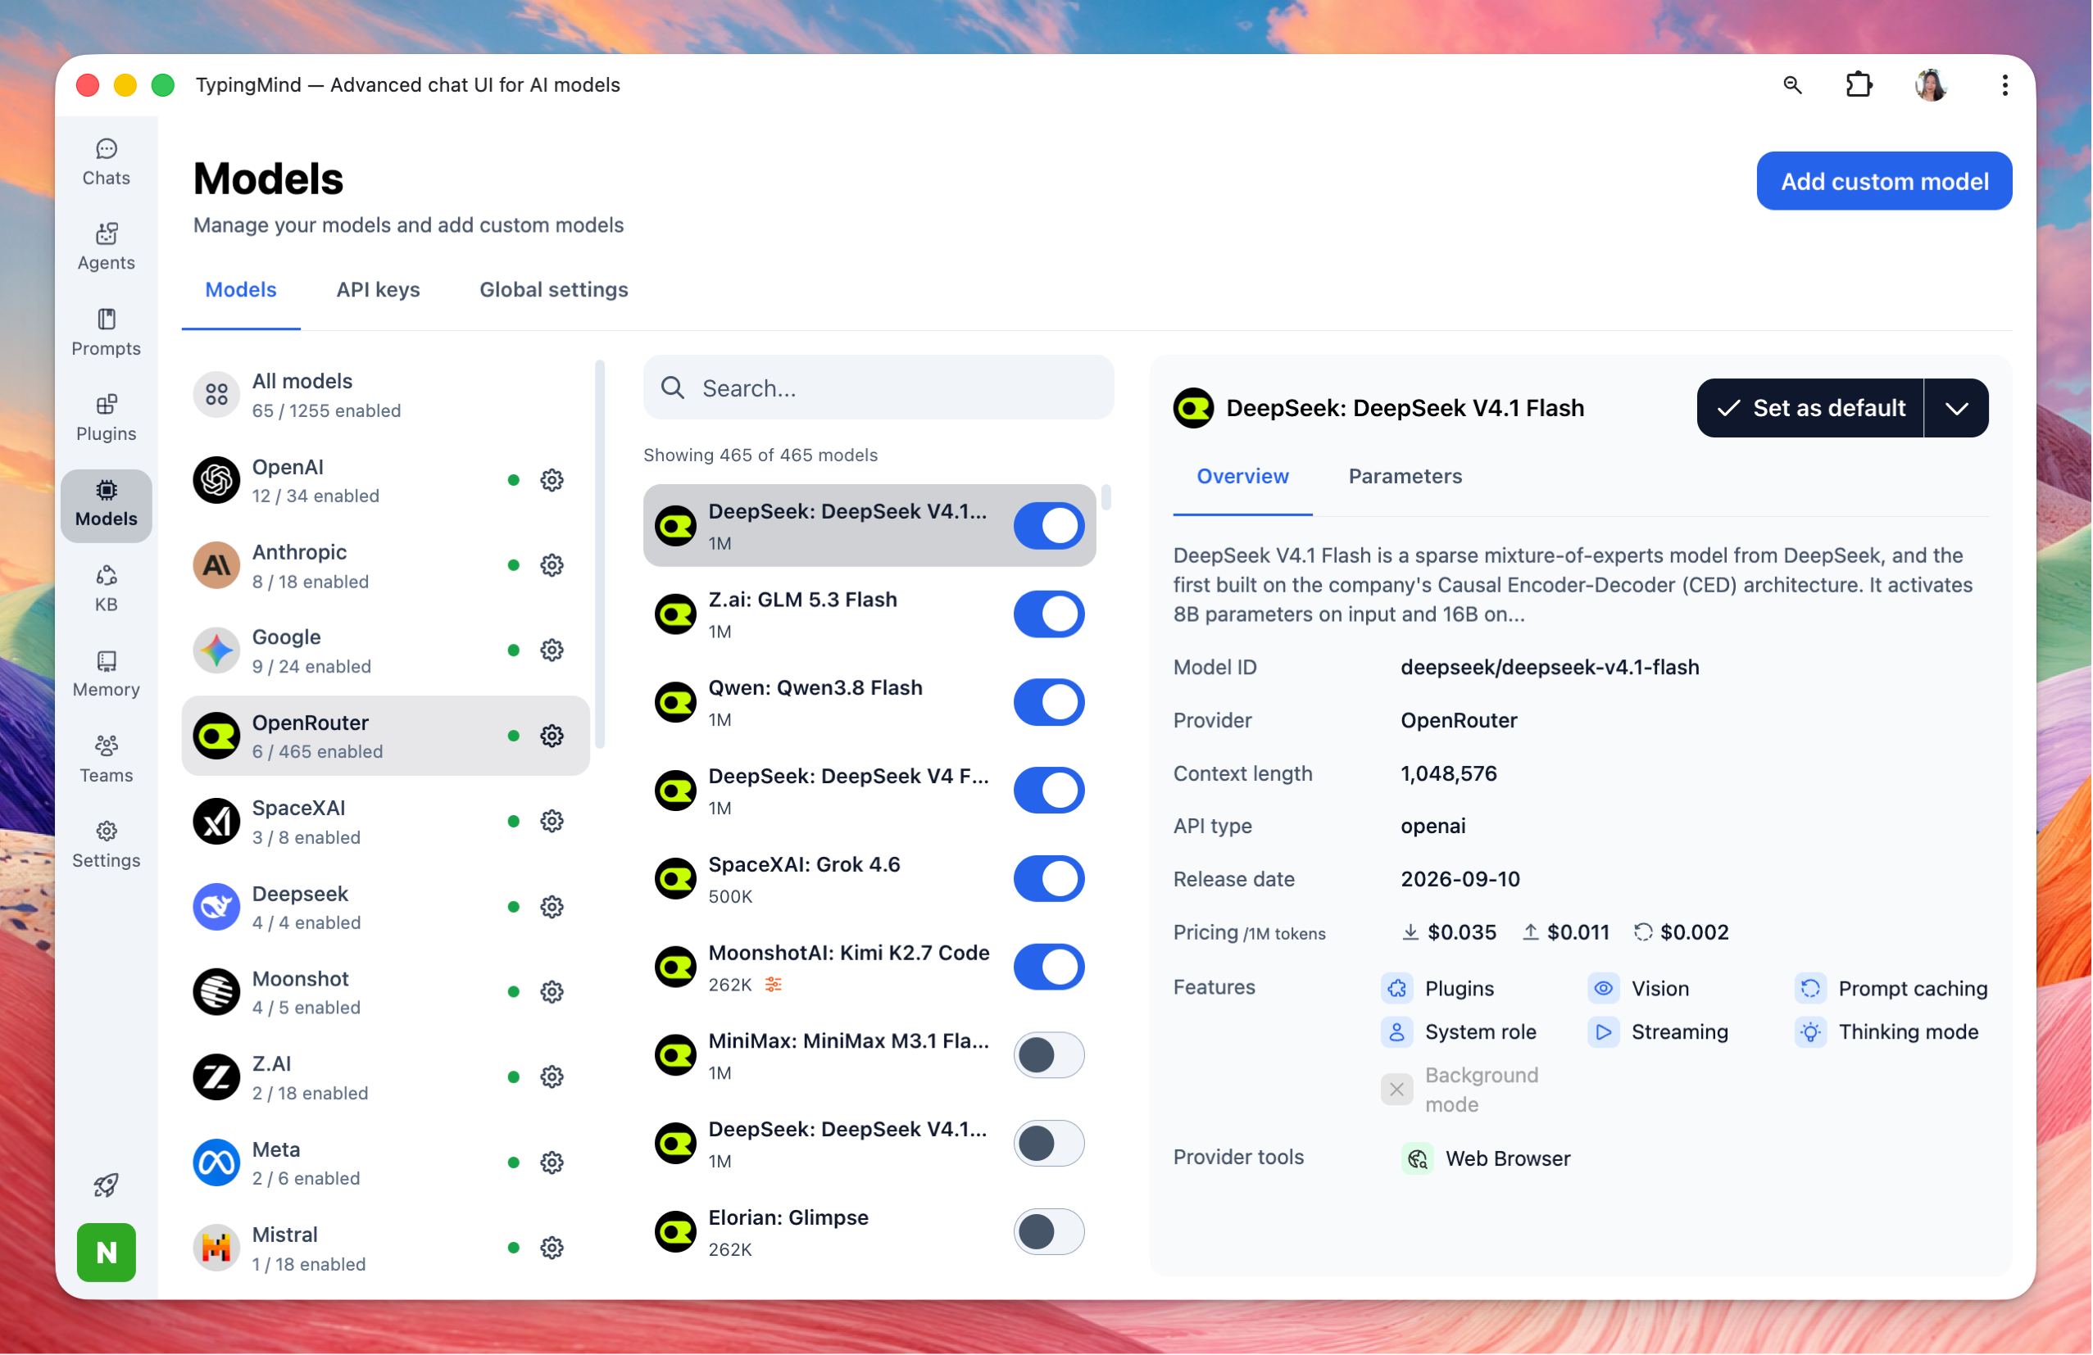This screenshot has height=1355, width=2093.
Task: Click the provider list scrollbar
Action: pos(601,554)
